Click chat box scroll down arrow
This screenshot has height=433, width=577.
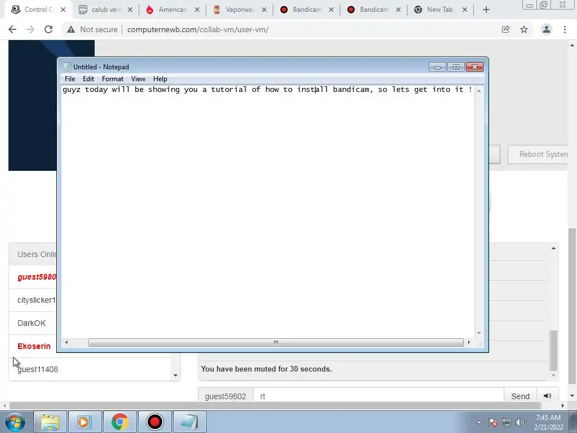point(553,375)
